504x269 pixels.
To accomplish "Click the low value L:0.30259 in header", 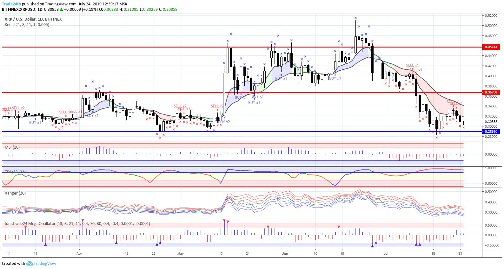I will pos(149,10).
